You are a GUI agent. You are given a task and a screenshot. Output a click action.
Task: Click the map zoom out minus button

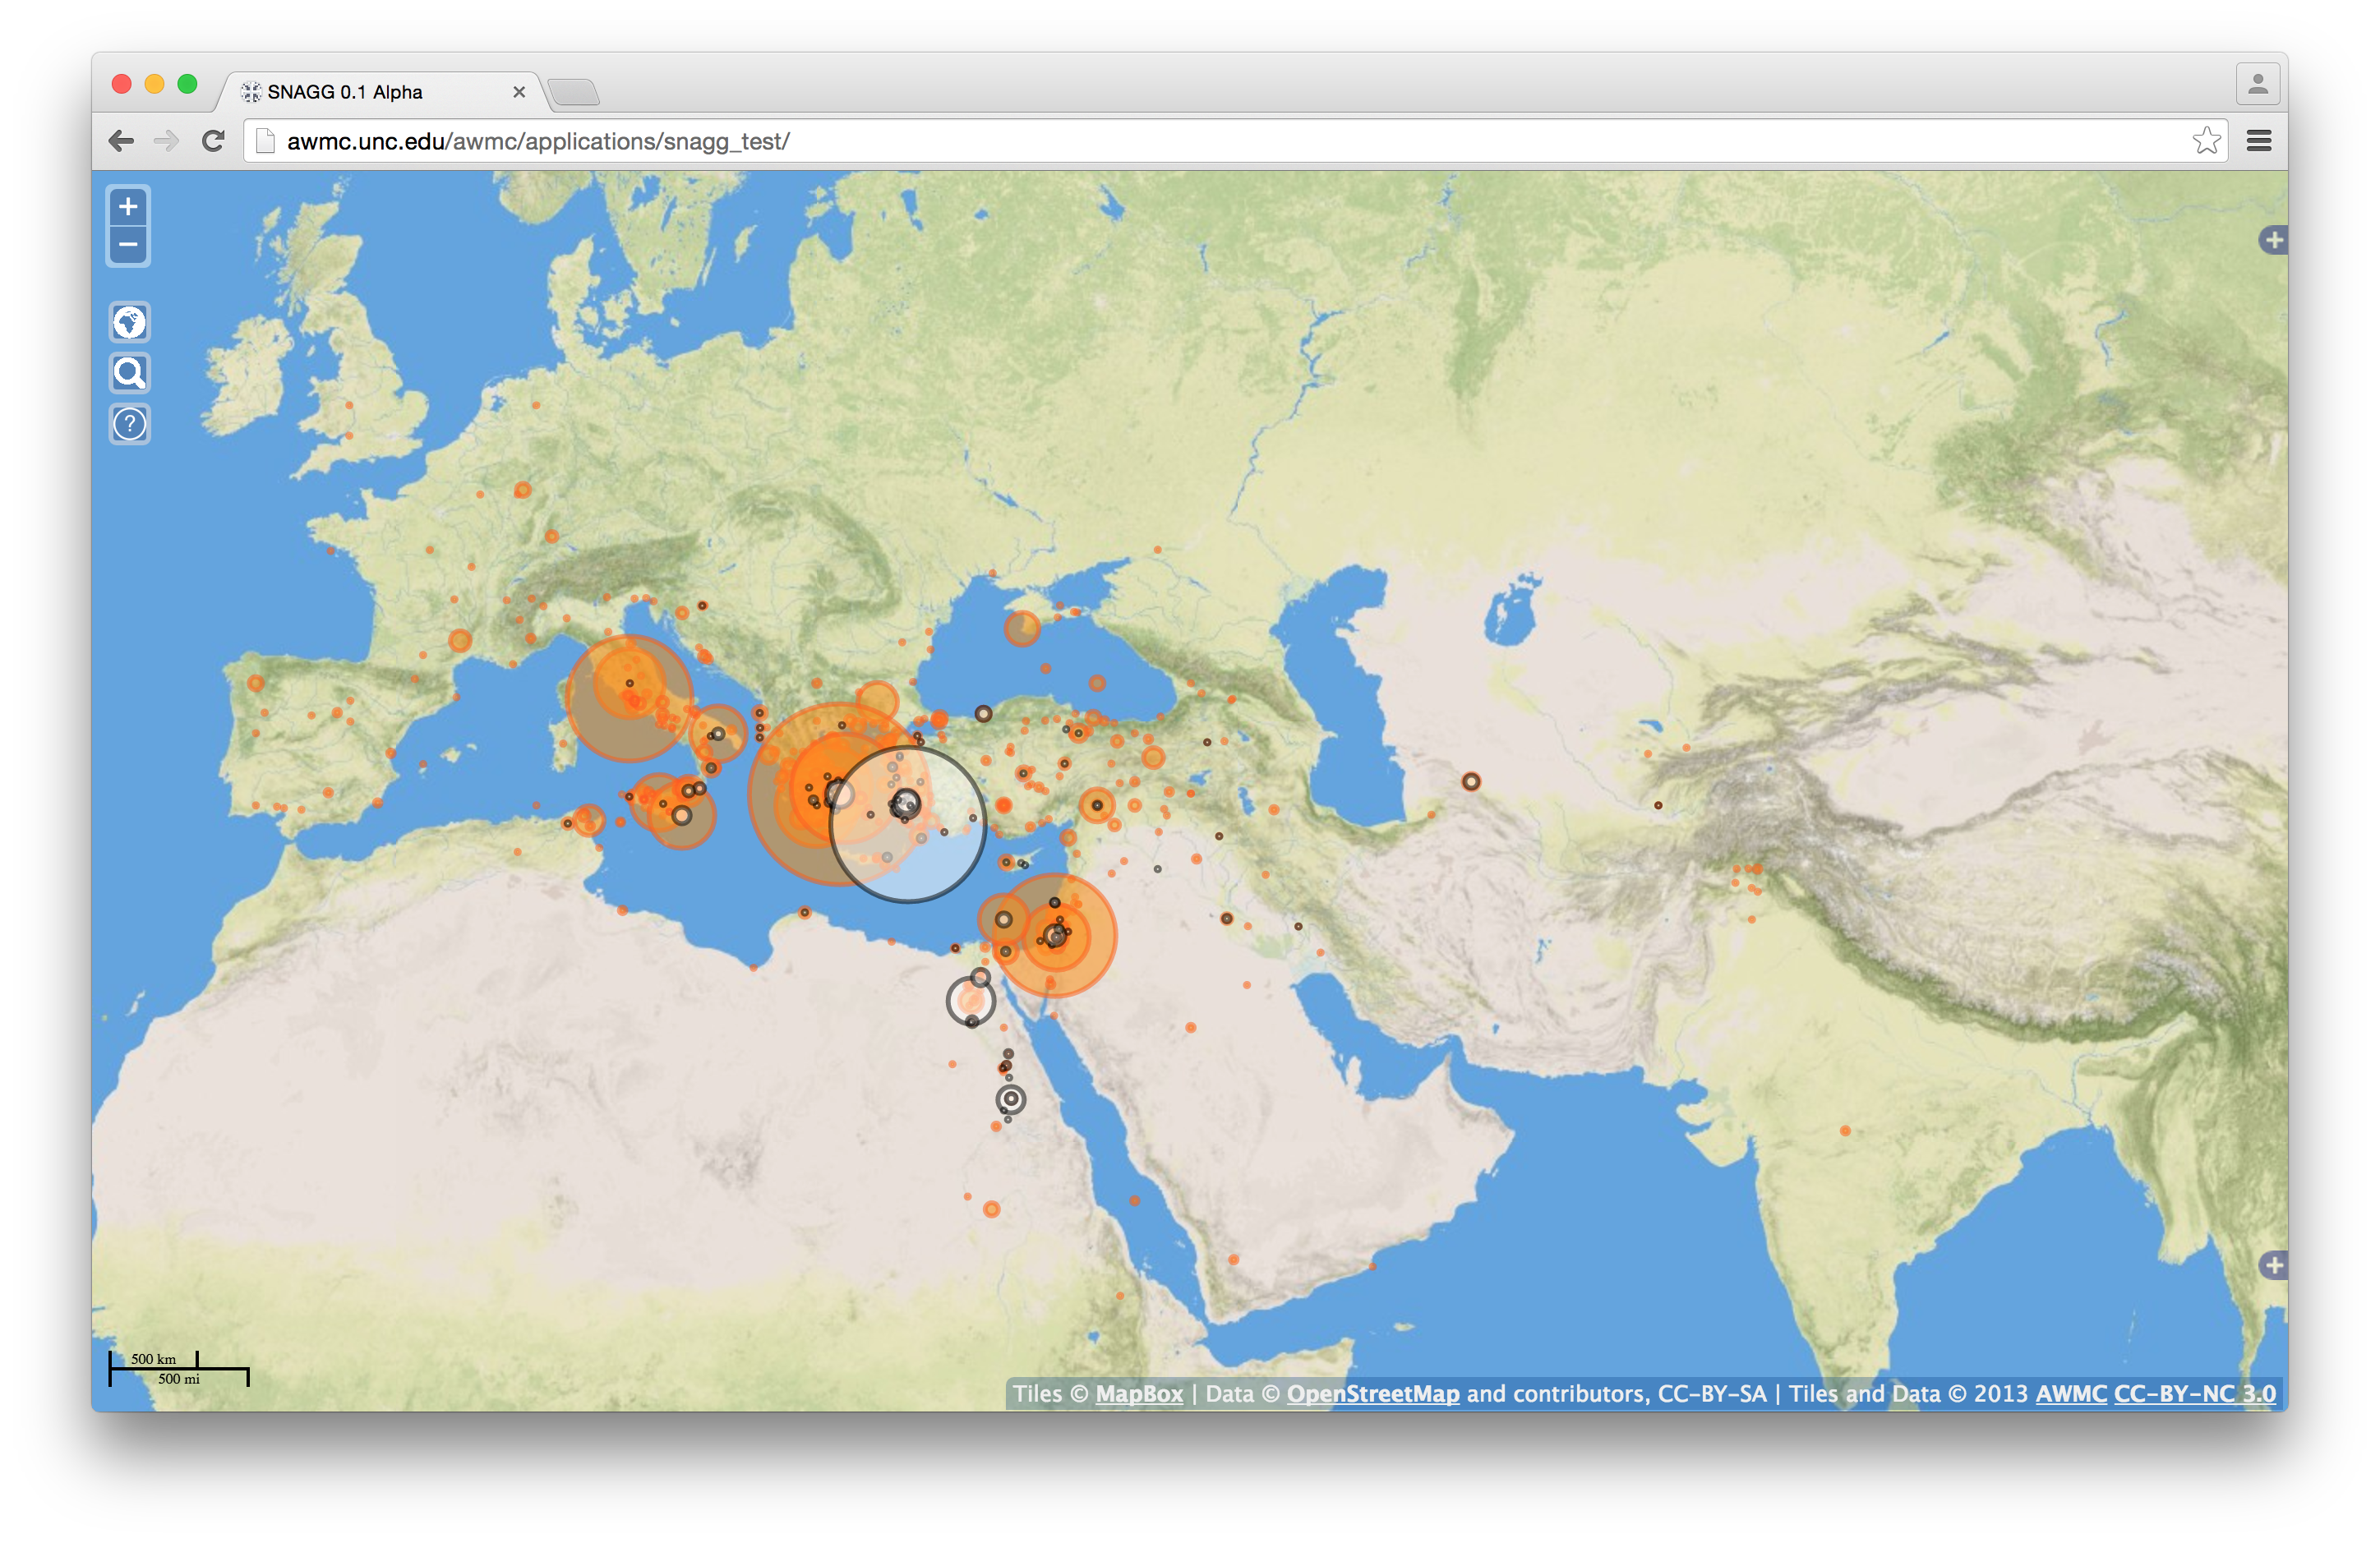pos(128,245)
